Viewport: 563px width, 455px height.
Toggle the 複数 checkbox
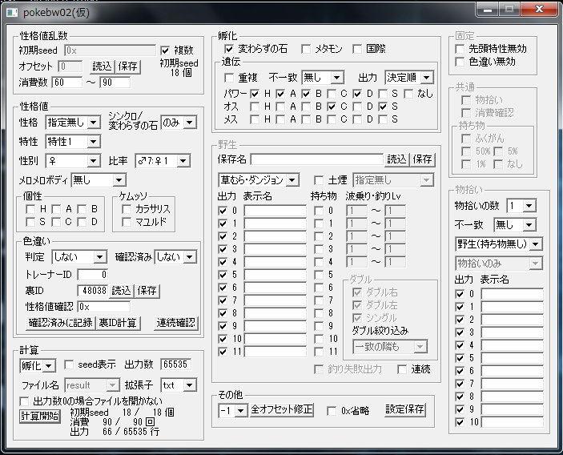tap(165, 50)
